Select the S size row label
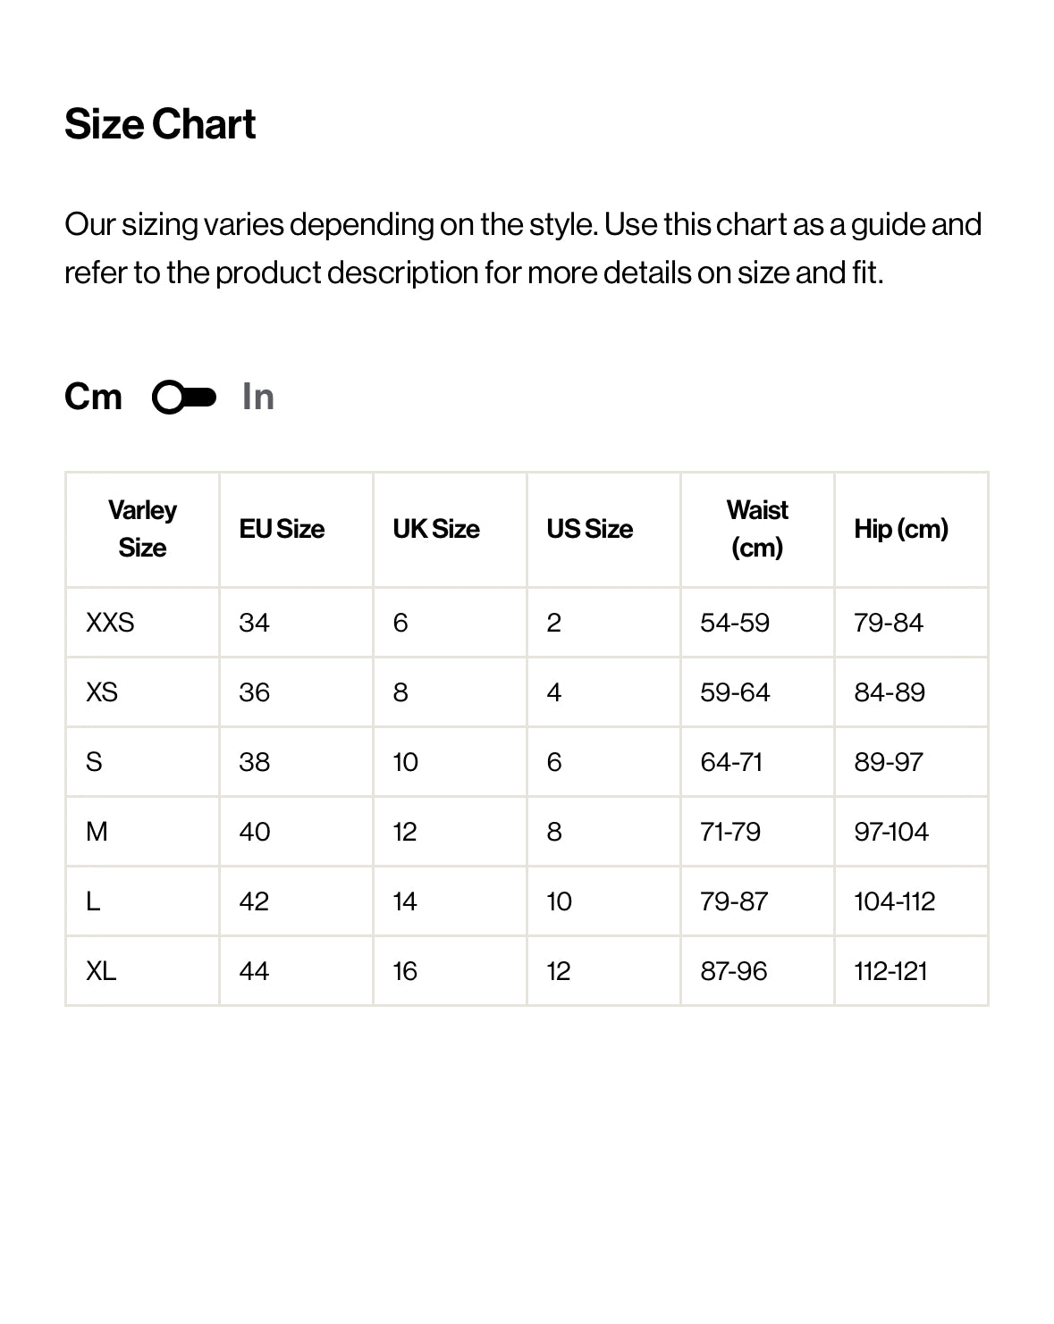1054x1324 pixels. [94, 762]
